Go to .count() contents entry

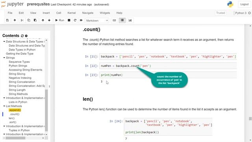click(x=15, y=114)
